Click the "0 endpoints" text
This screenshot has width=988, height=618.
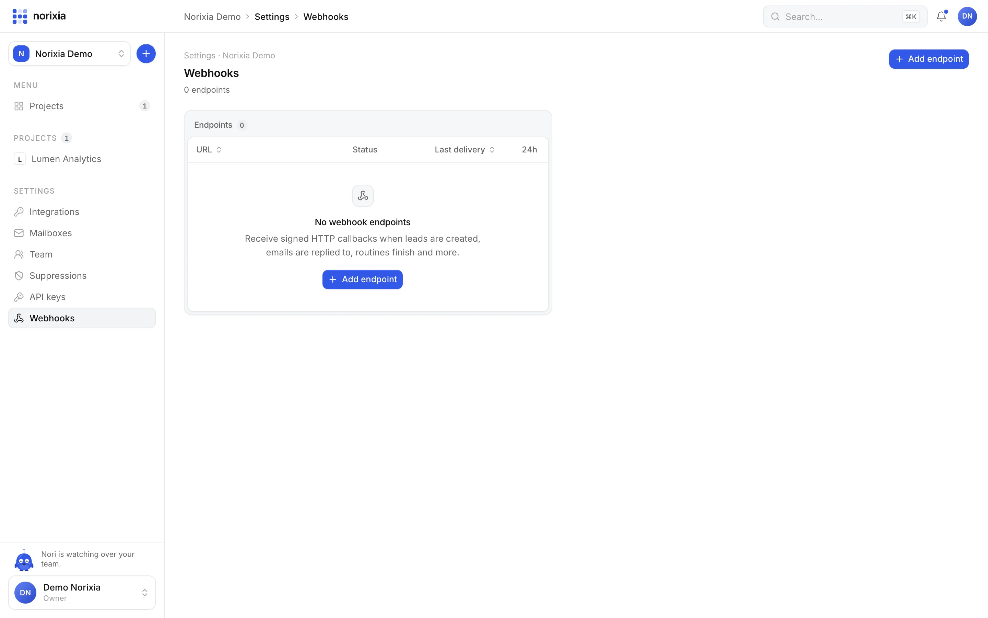coord(207,90)
